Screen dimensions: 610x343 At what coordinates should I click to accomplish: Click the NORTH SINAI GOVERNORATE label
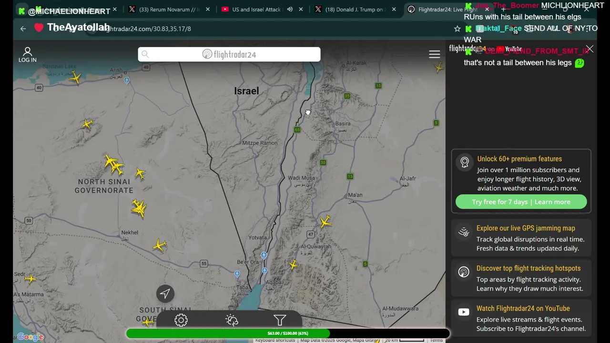click(104, 186)
